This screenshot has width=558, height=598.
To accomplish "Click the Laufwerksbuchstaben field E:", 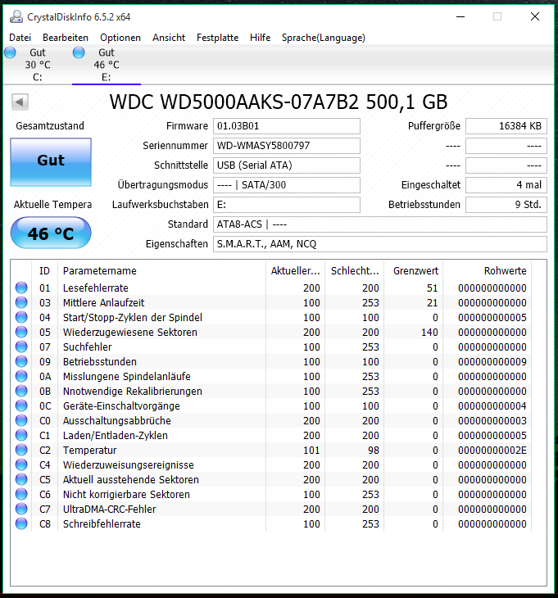I will pos(287,205).
